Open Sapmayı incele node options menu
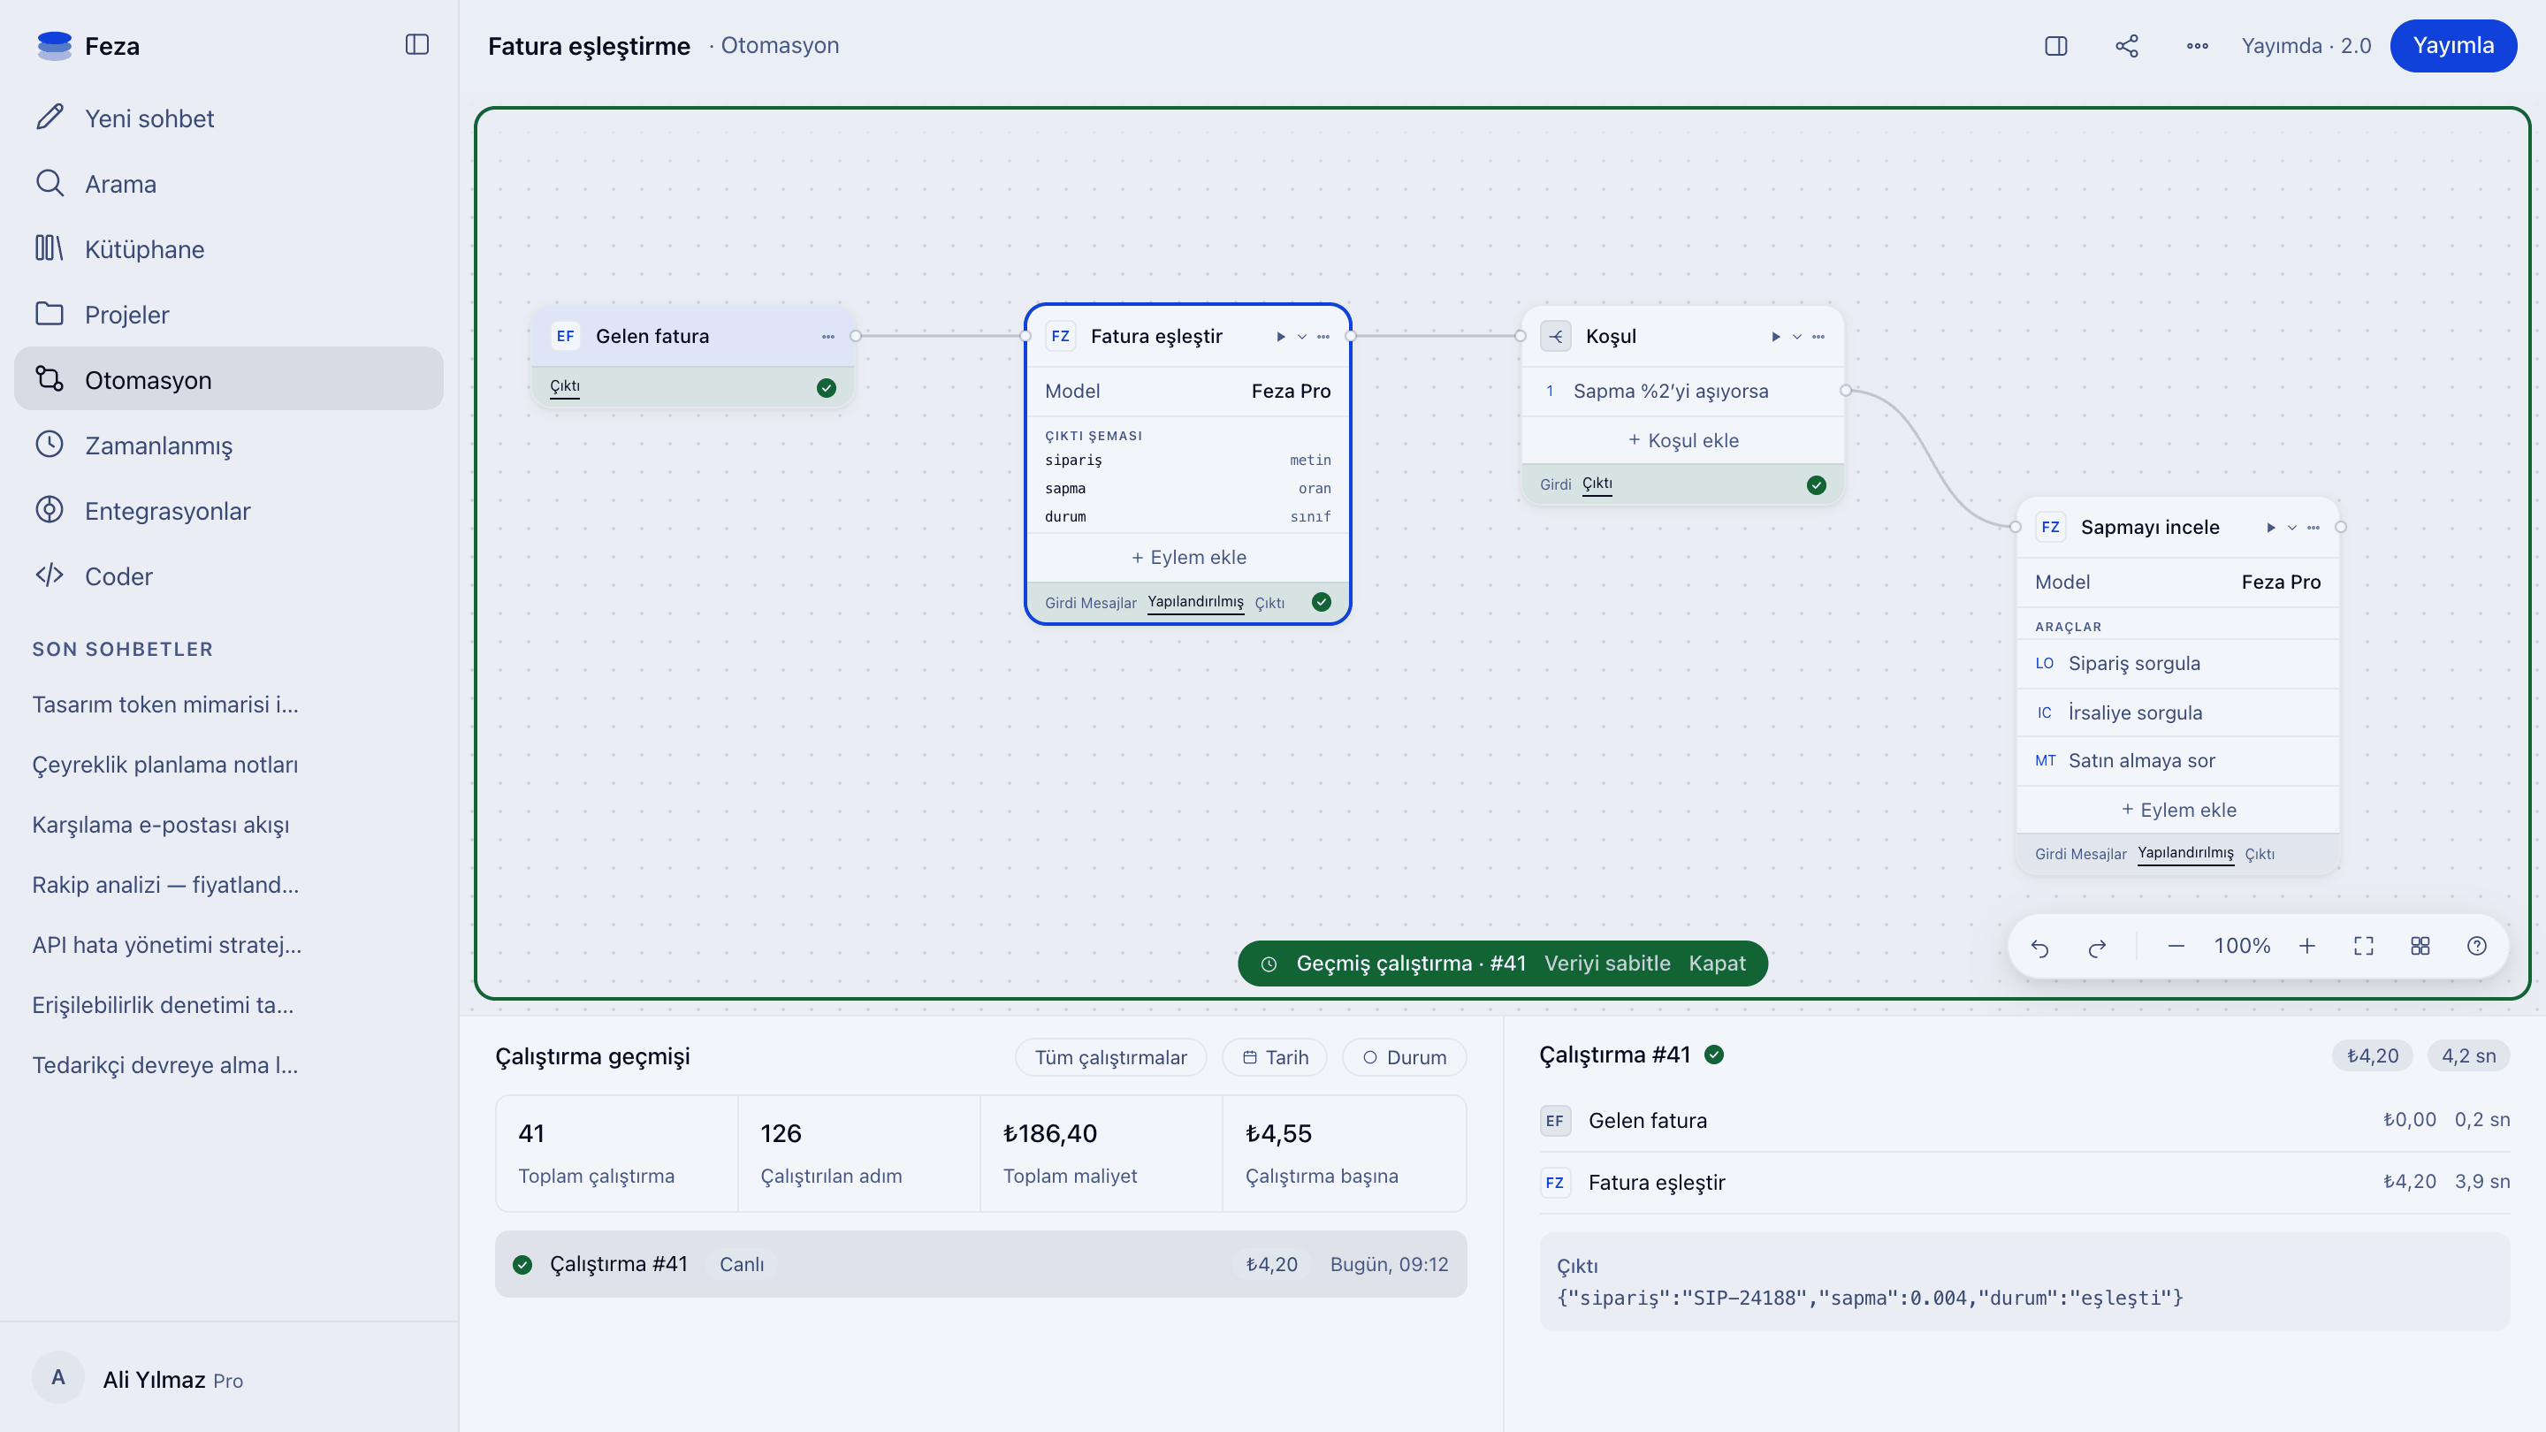This screenshot has width=2546, height=1432. [2314, 528]
